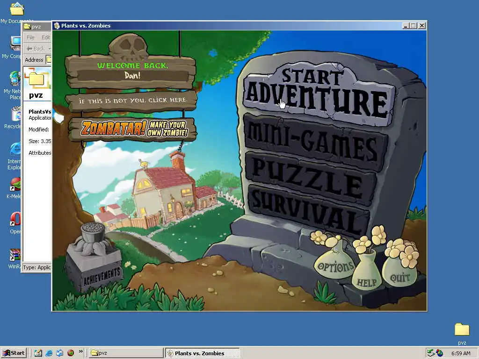This screenshot has width=479, height=359.
Task: Switch to pvz folder taskbar button
Action: [126, 353]
